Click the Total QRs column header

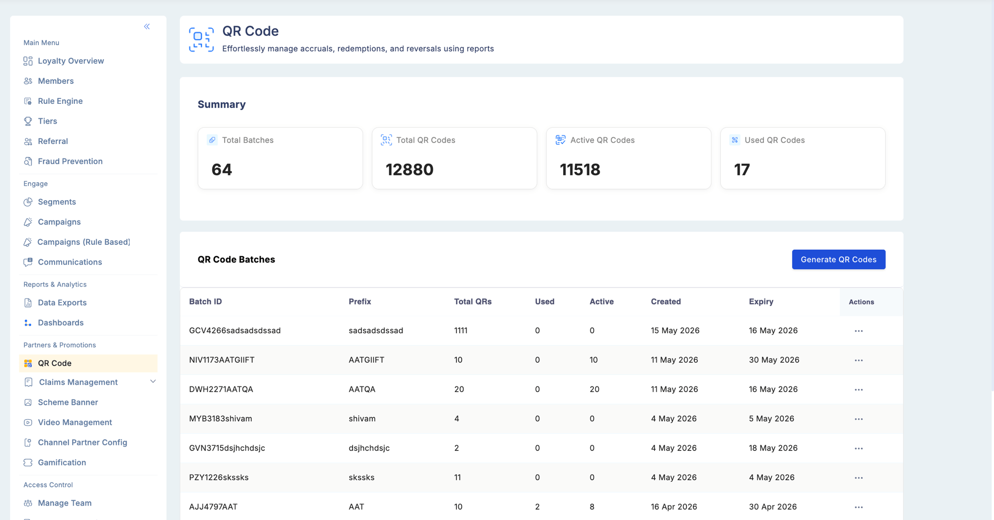(473, 302)
